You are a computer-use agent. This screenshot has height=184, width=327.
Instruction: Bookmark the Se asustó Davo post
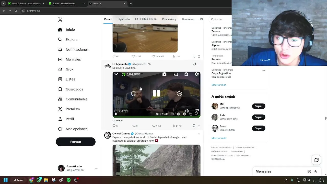[194, 126]
